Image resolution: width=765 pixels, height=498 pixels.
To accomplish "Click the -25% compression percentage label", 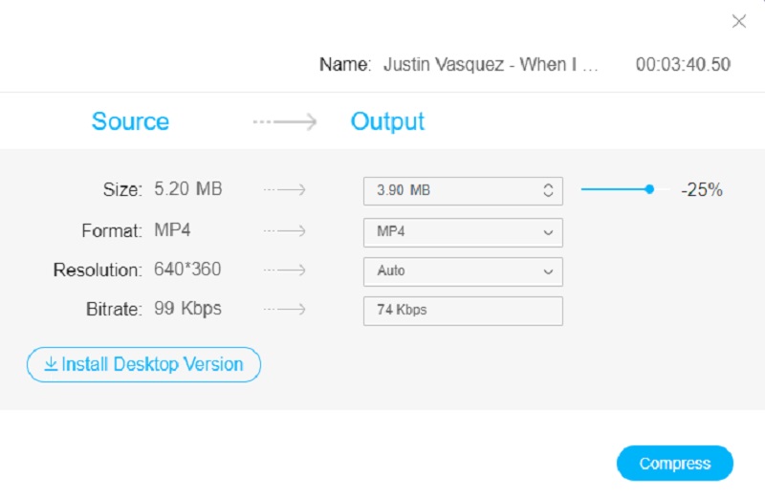I will click(x=701, y=190).
